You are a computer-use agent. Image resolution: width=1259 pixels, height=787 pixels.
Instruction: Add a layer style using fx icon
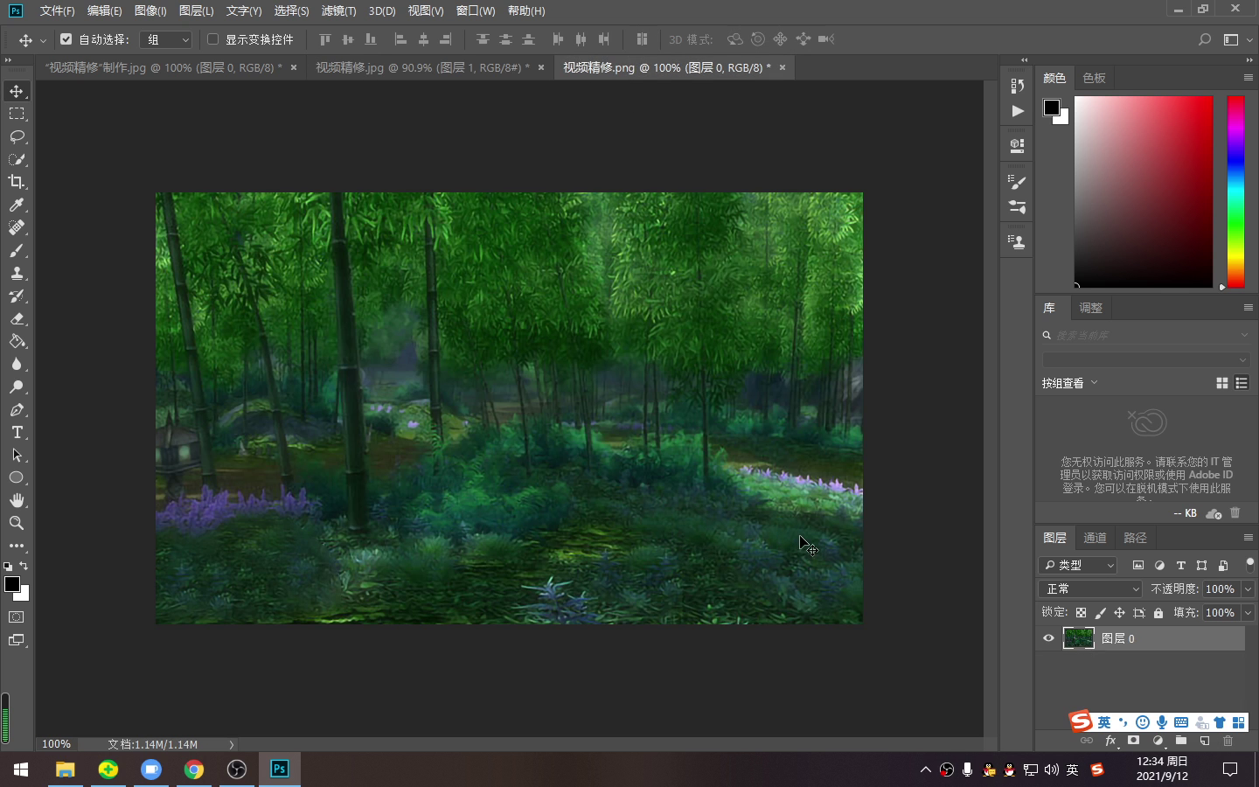(x=1110, y=741)
